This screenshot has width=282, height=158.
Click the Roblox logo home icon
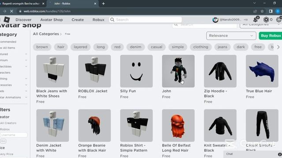7,19
